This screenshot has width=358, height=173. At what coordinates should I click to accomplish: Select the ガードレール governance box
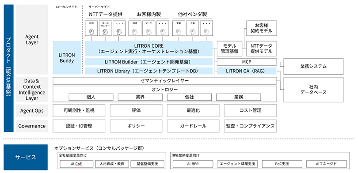point(193,126)
